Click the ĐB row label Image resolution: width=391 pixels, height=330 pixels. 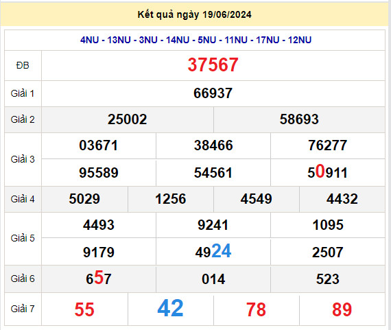coord(23,65)
